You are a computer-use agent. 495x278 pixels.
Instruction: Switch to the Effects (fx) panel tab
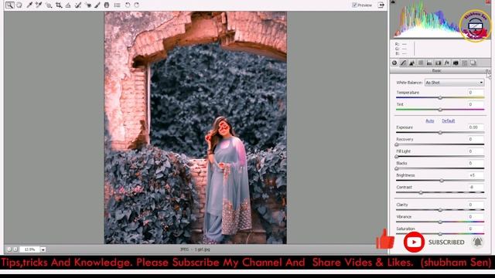click(447, 63)
